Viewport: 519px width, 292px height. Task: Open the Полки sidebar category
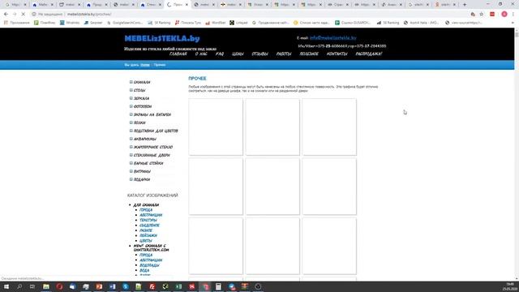139,122
